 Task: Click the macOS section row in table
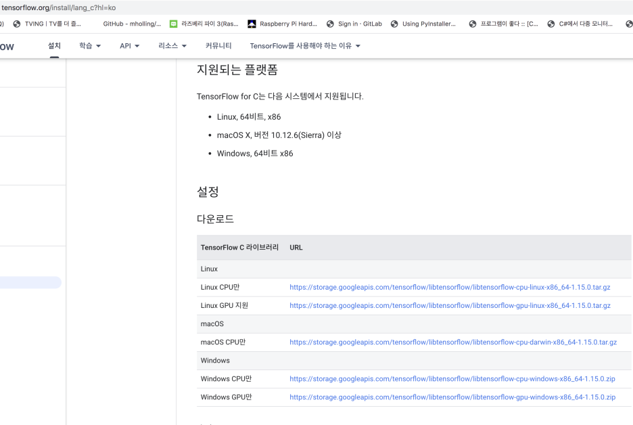(x=414, y=324)
